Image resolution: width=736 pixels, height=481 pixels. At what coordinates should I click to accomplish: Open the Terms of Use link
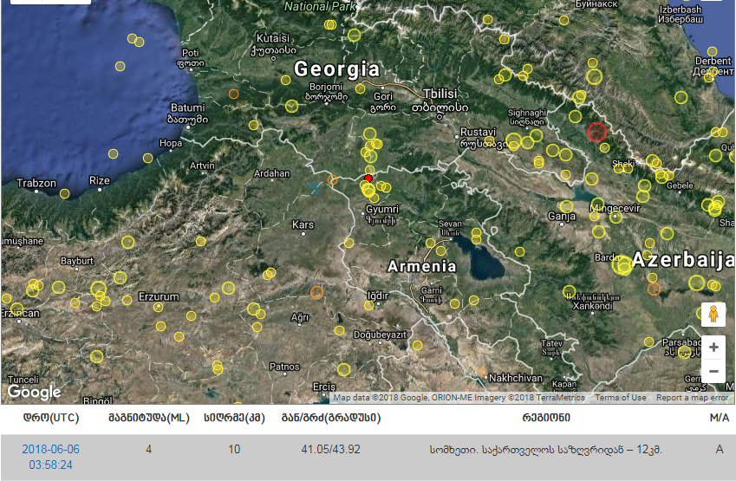620,398
